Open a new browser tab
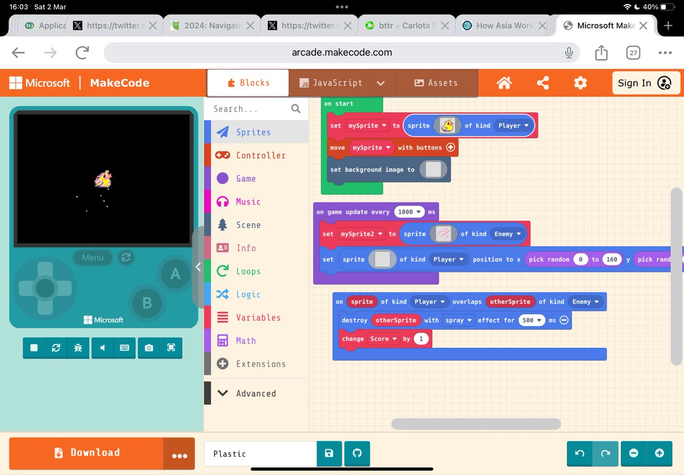This screenshot has height=475, width=684. [x=669, y=26]
